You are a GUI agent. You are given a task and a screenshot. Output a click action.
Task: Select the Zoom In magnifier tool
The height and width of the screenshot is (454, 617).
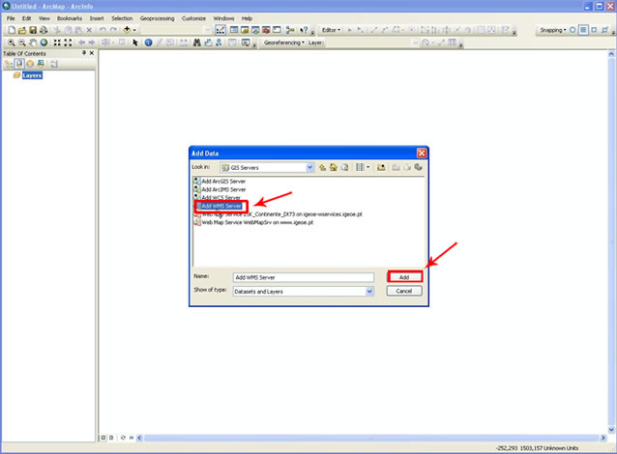(12, 43)
